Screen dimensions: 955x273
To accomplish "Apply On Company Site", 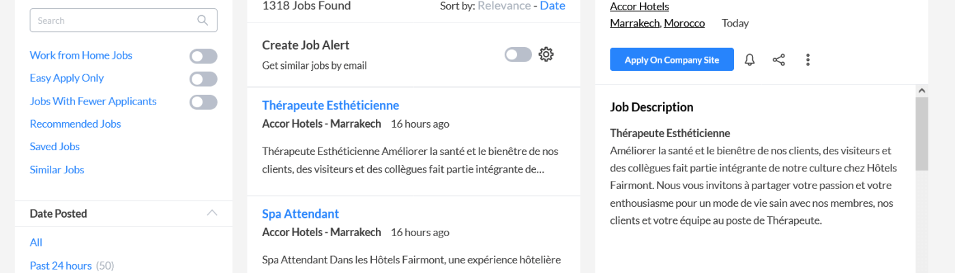I will click(671, 60).
